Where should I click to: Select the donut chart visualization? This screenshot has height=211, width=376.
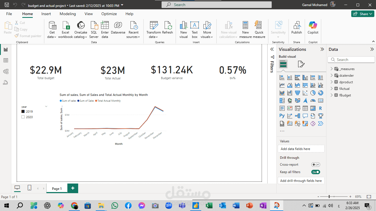tap(320, 93)
